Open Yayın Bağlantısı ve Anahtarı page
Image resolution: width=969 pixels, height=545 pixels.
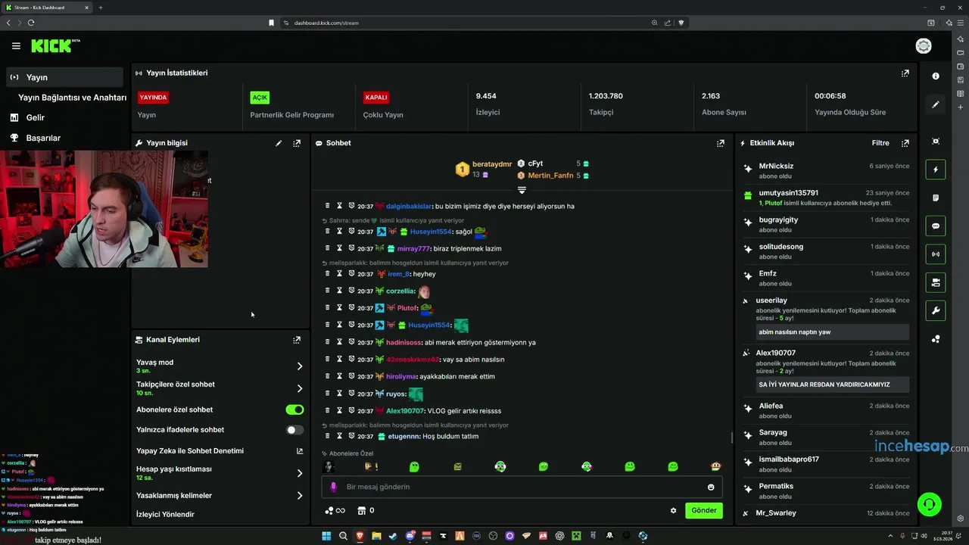pos(73,98)
